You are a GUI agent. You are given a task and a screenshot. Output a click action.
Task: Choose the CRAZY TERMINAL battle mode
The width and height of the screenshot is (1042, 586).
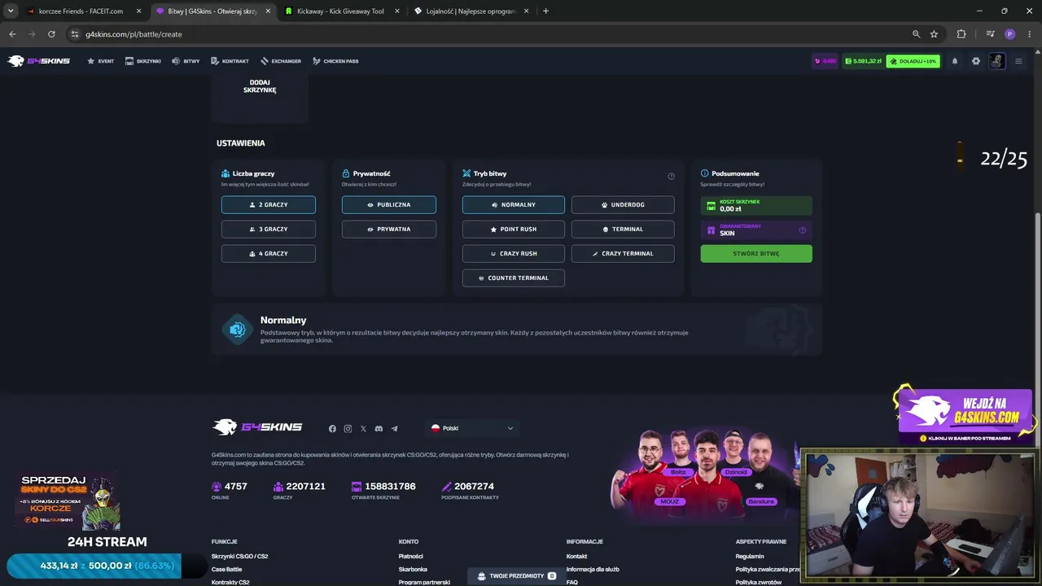point(623,254)
